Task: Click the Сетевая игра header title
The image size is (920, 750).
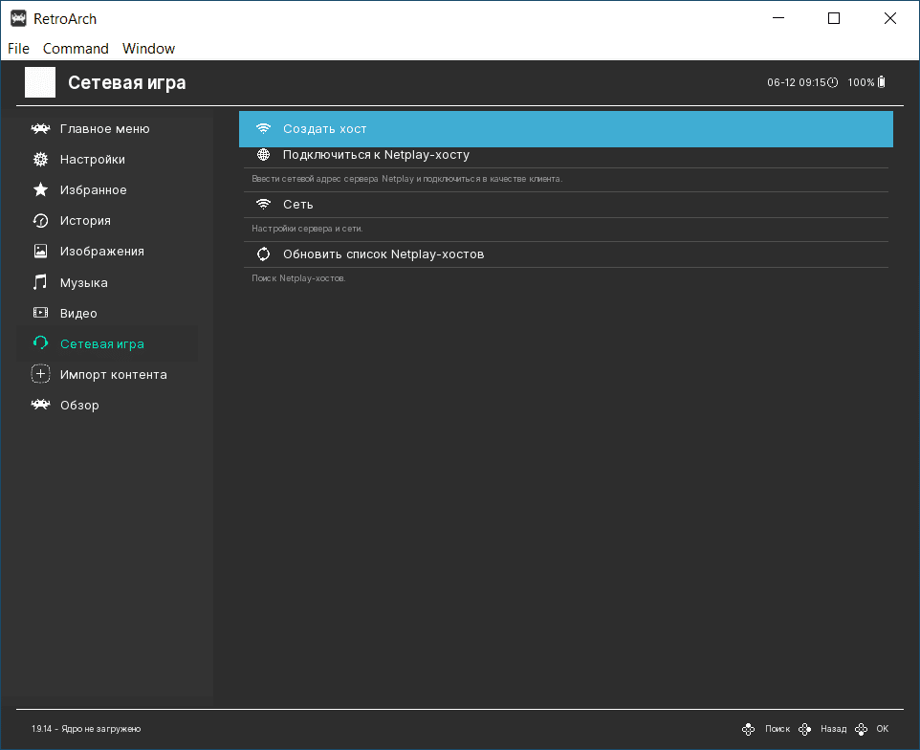Action: coord(127,82)
